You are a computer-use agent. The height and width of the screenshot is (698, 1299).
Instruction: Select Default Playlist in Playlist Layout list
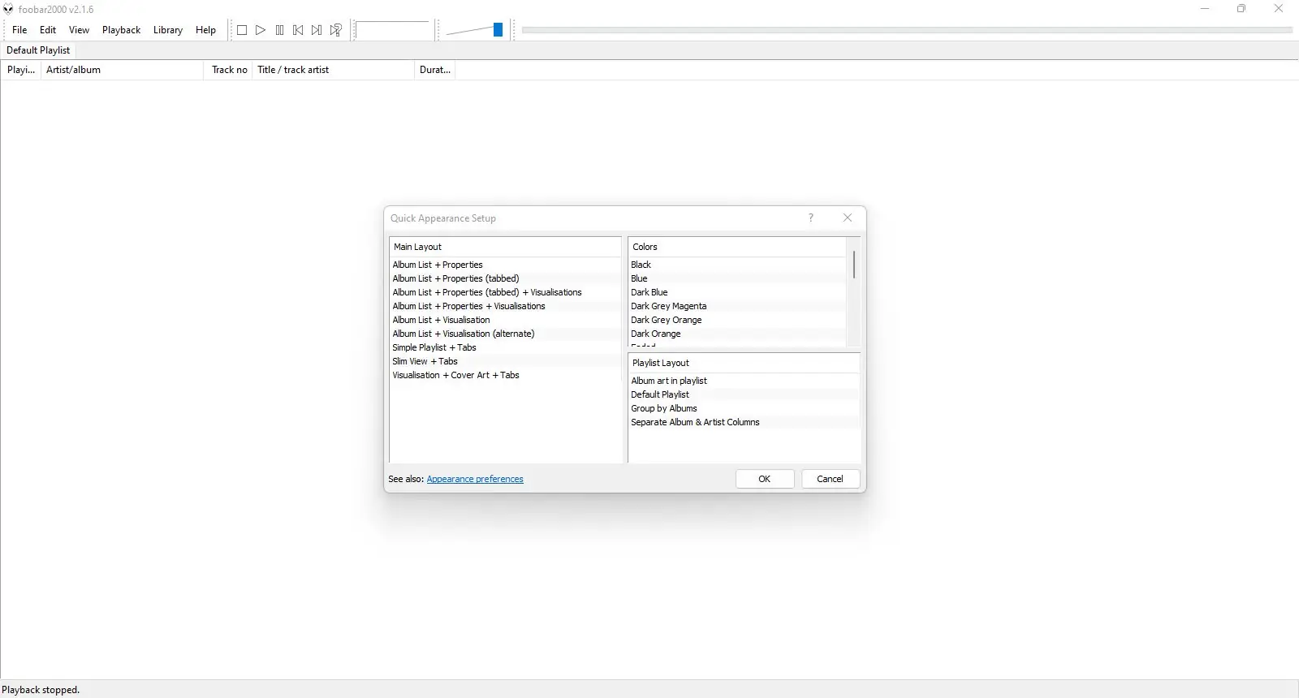point(744,394)
